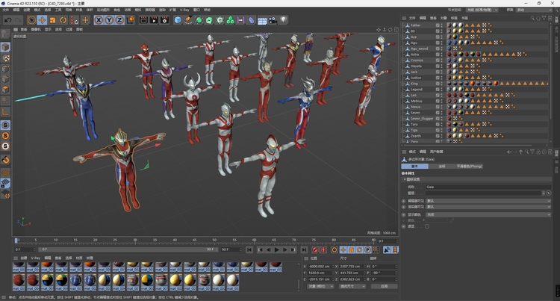Switch to the Phong attribute tab
This screenshot has height=301, width=560.
(x=470, y=167)
